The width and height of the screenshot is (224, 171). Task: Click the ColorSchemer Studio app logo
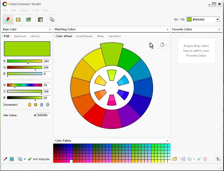tap(5, 4)
